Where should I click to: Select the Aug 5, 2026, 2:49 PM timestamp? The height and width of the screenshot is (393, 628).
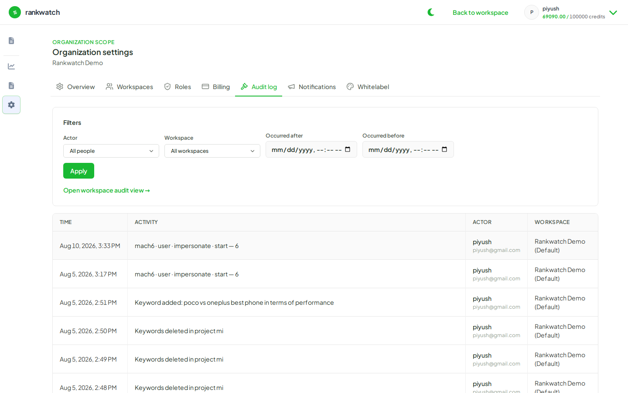(x=88, y=359)
